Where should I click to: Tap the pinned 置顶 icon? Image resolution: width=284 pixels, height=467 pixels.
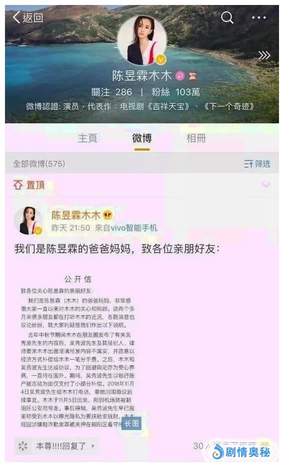coord(18,185)
